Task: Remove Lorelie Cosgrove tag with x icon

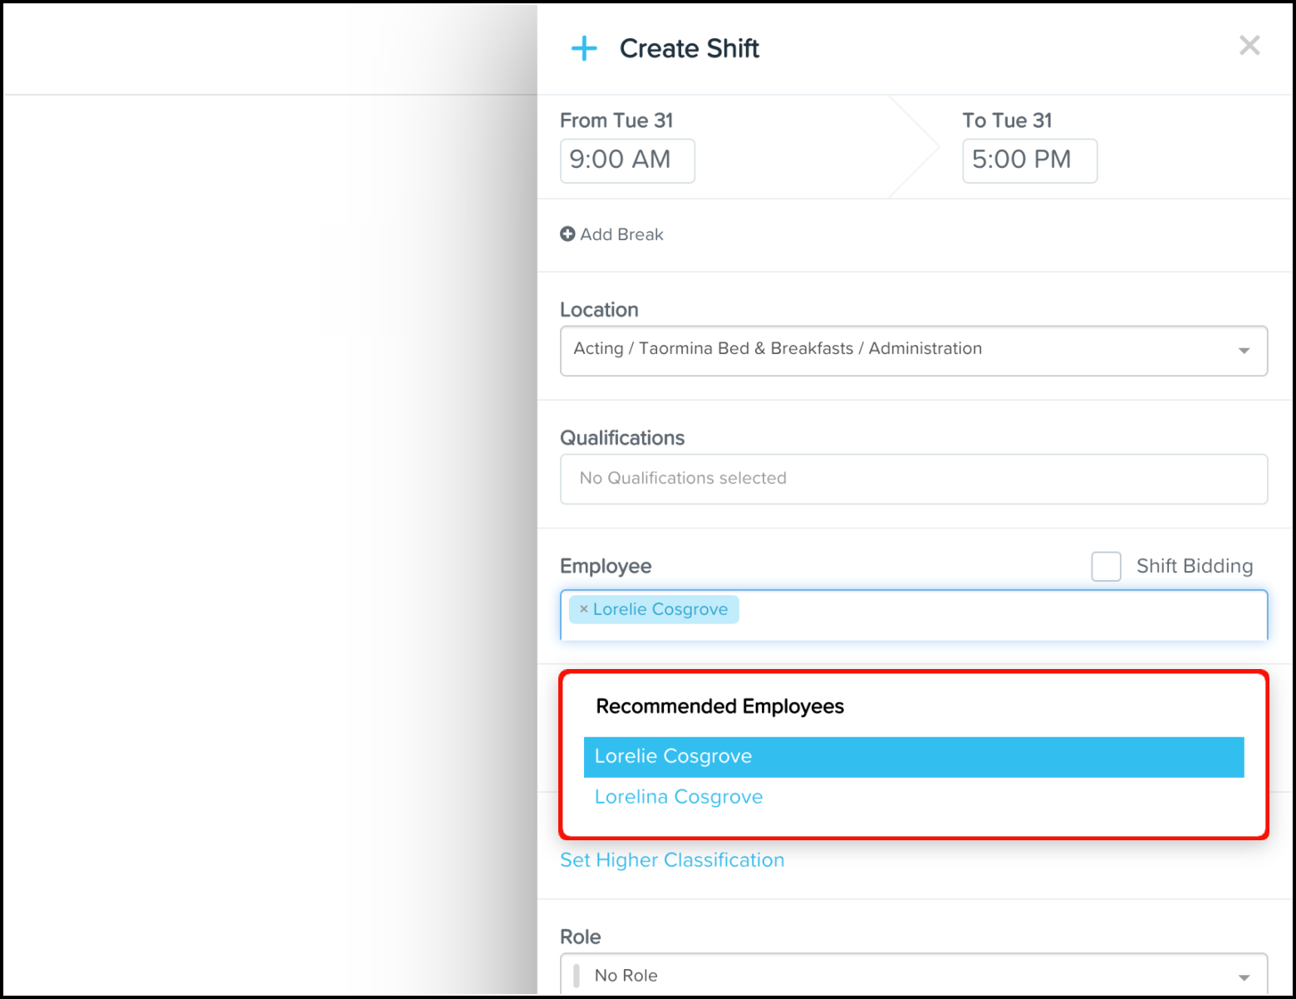Action: [x=583, y=609]
